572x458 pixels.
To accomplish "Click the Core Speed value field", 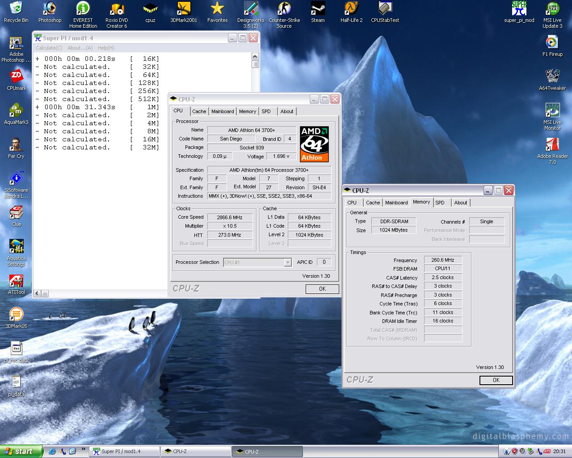I will (230, 217).
